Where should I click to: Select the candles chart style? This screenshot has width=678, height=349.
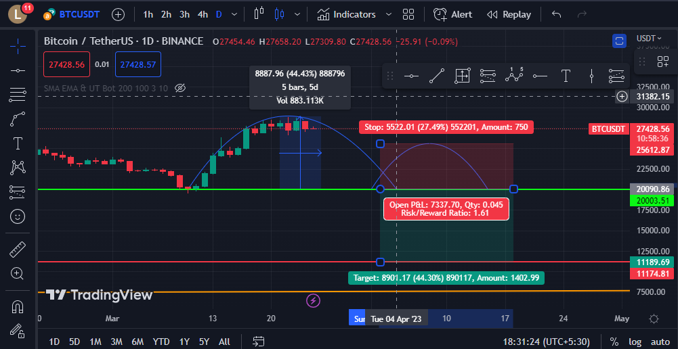coord(279,14)
